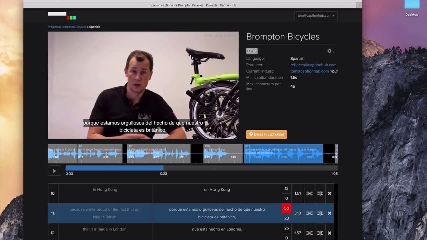Viewport: 427px width, 240px height.
Task: Go to the Projects breadcrumb link
Action: [53, 27]
